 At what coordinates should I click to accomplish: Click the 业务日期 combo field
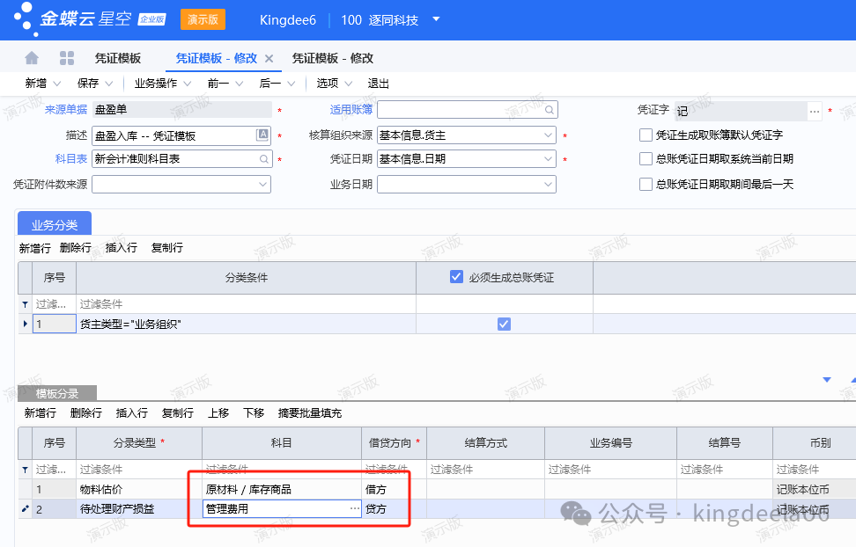pos(465,185)
